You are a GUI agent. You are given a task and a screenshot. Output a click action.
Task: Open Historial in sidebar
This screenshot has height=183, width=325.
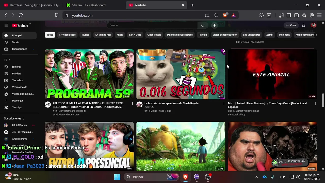pyautogui.click(x=19, y=67)
